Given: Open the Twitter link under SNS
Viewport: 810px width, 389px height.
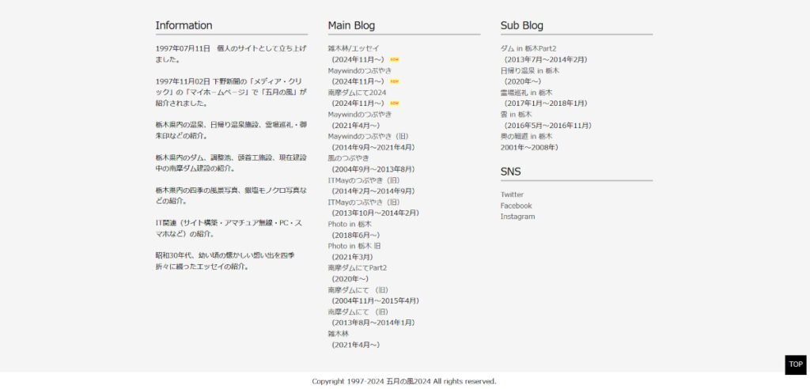Looking at the screenshot, I should [x=512, y=194].
